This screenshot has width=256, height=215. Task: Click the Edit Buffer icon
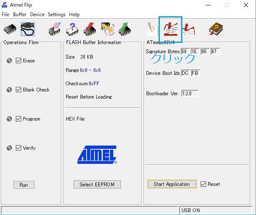pos(152,29)
